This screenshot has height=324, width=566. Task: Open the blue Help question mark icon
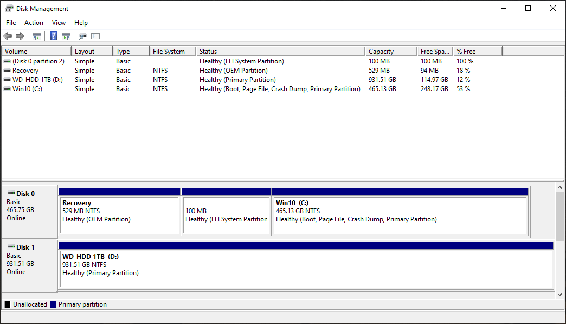coord(54,36)
